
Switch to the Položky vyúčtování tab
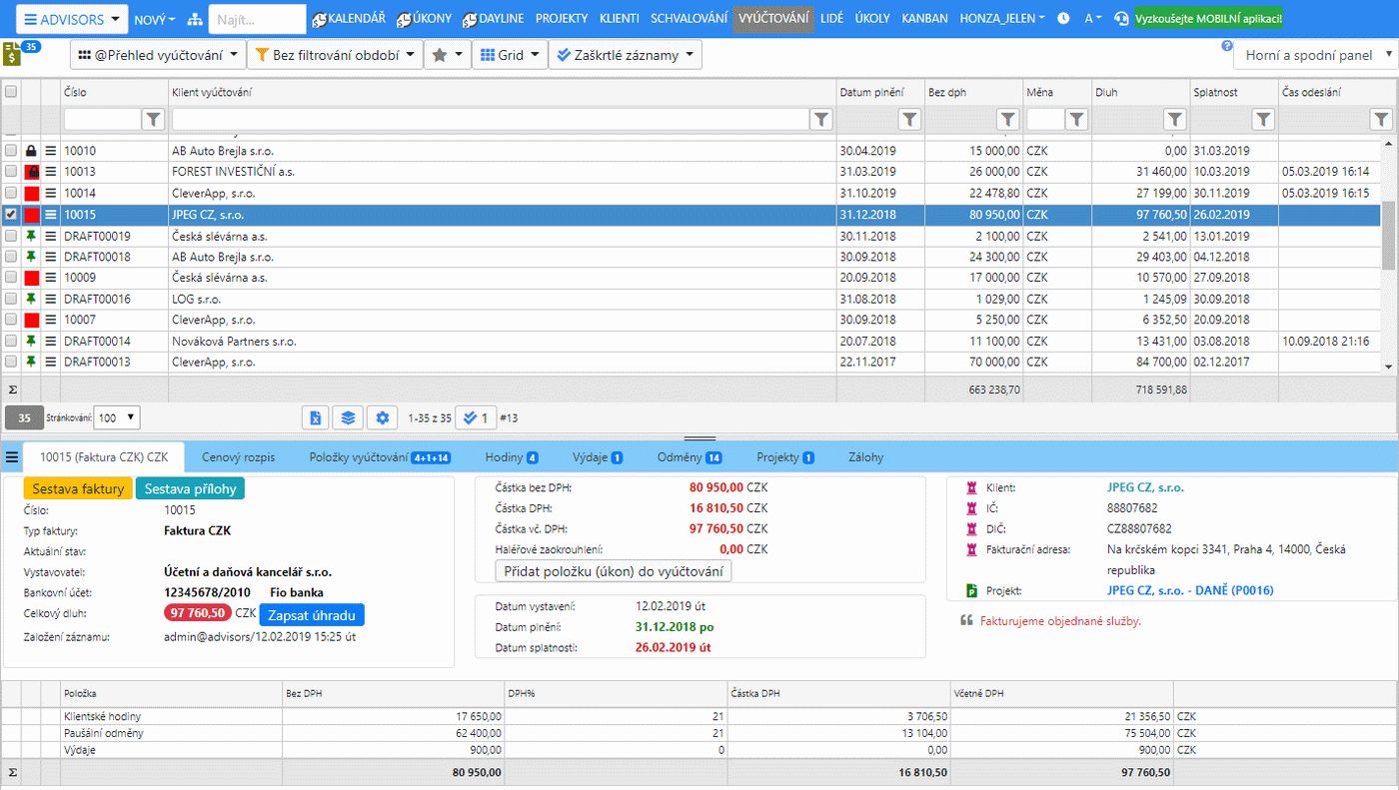pos(380,457)
